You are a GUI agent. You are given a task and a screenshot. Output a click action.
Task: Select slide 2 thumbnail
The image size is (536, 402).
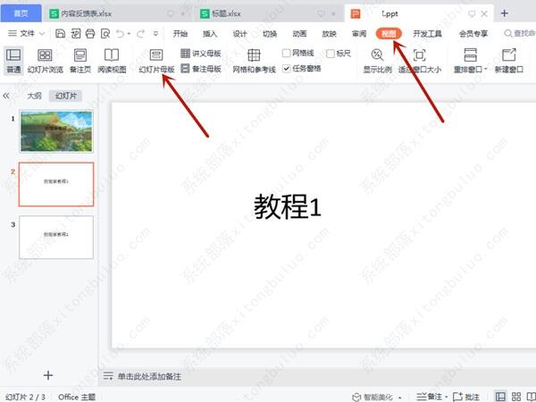[56, 185]
